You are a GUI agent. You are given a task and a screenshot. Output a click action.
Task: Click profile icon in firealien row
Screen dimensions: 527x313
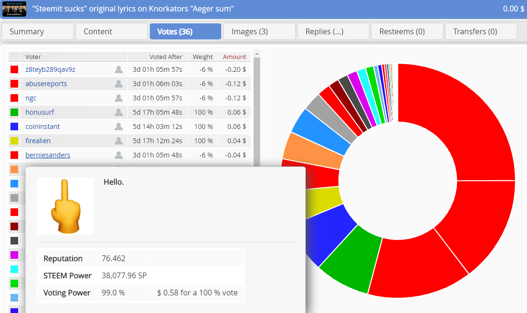(x=119, y=141)
